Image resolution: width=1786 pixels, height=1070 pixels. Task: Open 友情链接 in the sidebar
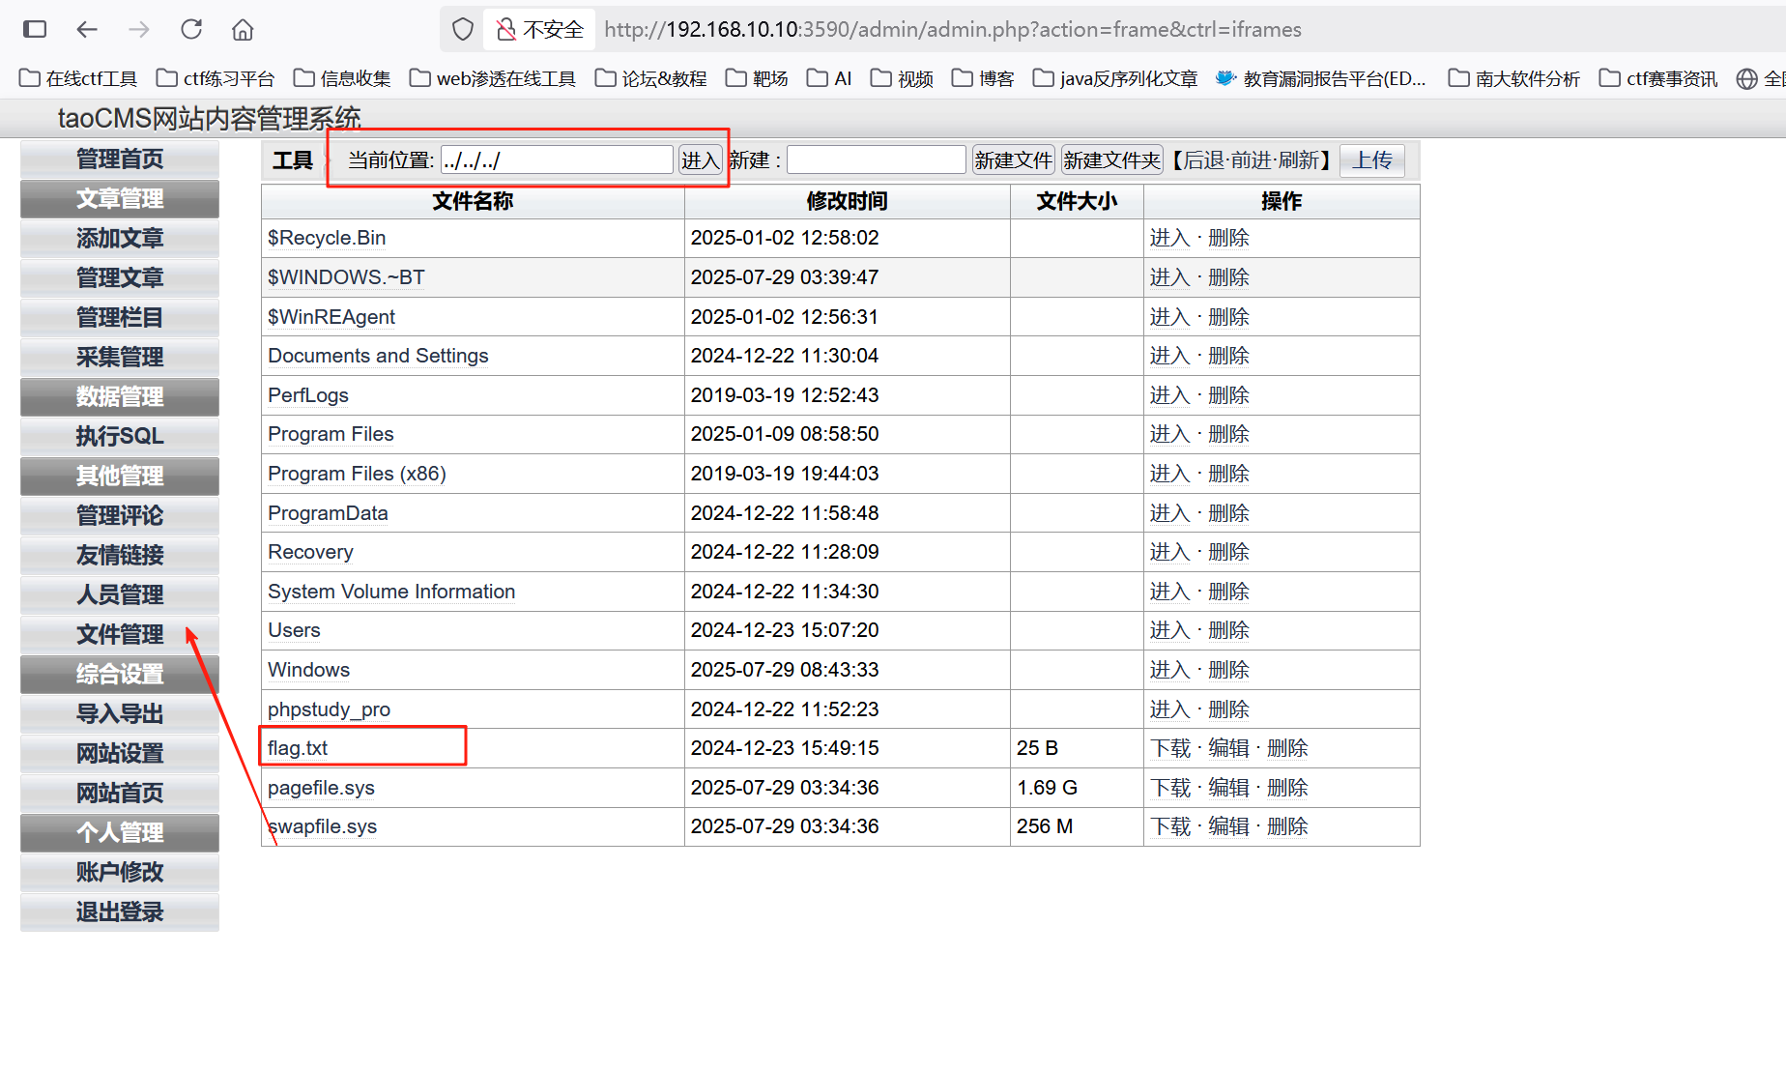(x=120, y=556)
